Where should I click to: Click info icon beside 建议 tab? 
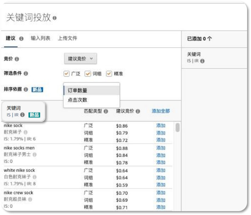pos(21,38)
